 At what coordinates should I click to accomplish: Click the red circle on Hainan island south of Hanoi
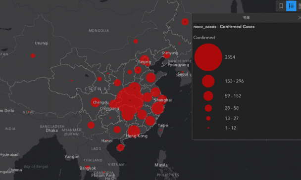point(120,147)
